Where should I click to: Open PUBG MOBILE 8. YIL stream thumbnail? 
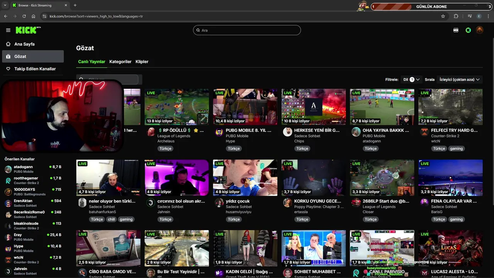pos(245,107)
